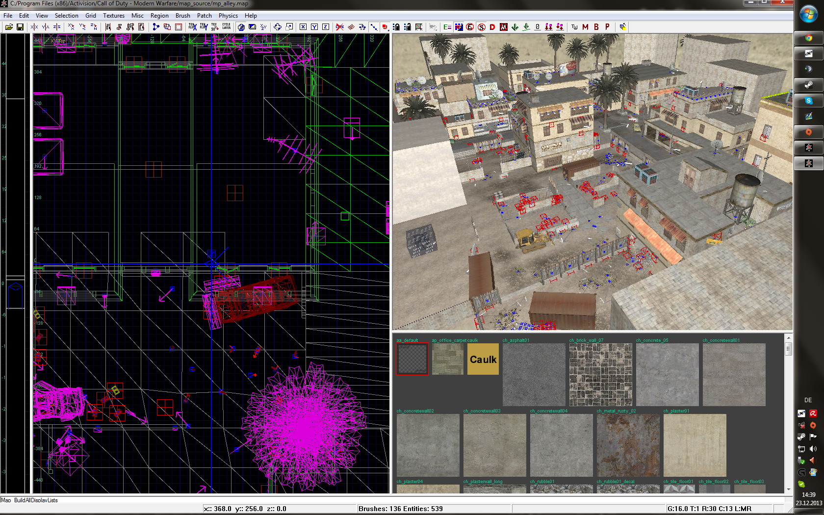Click the red P toolbar button
This screenshot has height=515, width=824.
click(x=607, y=27)
